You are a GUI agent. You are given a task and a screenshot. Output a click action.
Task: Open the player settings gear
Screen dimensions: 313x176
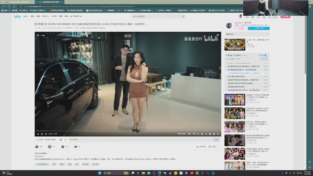pos(202,134)
